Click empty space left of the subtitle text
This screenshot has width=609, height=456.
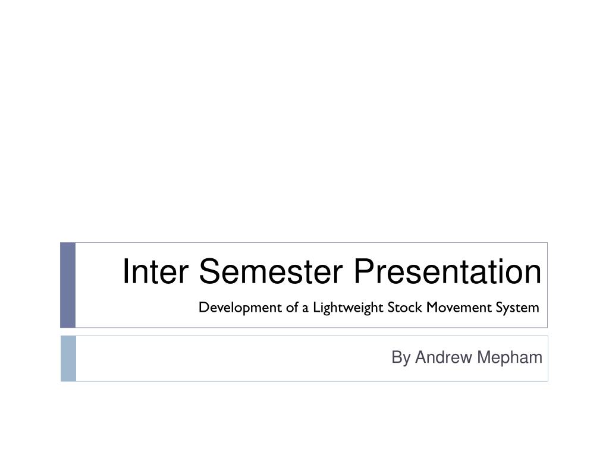[136, 308]
